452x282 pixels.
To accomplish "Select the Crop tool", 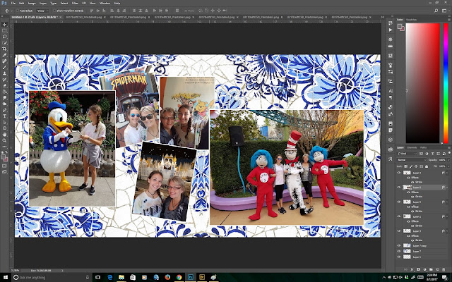I will pyautogui.click(x=4, y=49).
